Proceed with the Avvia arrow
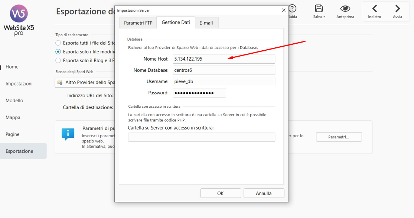The width and height of the screenshot is (414, 218). 397,9
